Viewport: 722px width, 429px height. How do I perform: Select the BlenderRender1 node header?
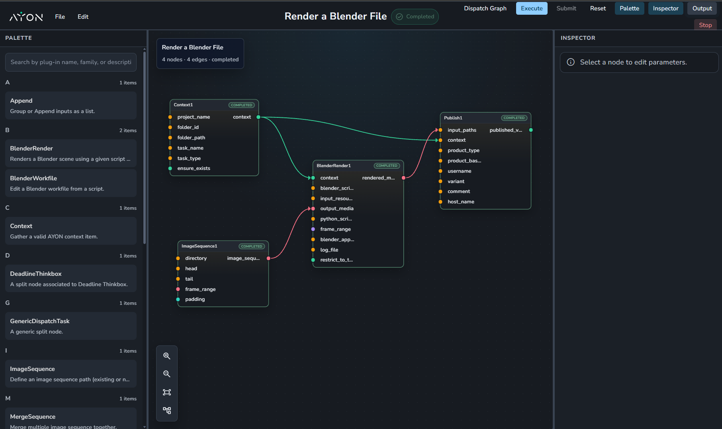(358, 166)
